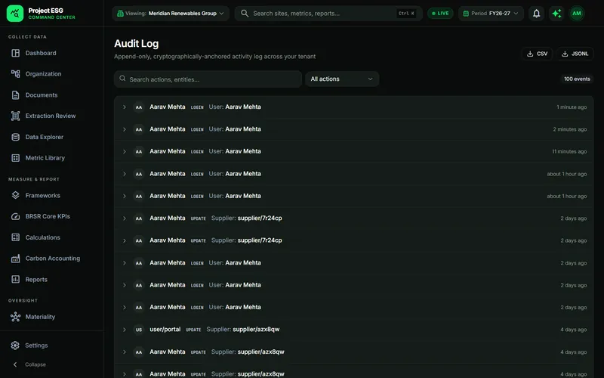Click the building icon beside Viewing
The width and height of the screenshot is (604, 378).
pos(120,14)
